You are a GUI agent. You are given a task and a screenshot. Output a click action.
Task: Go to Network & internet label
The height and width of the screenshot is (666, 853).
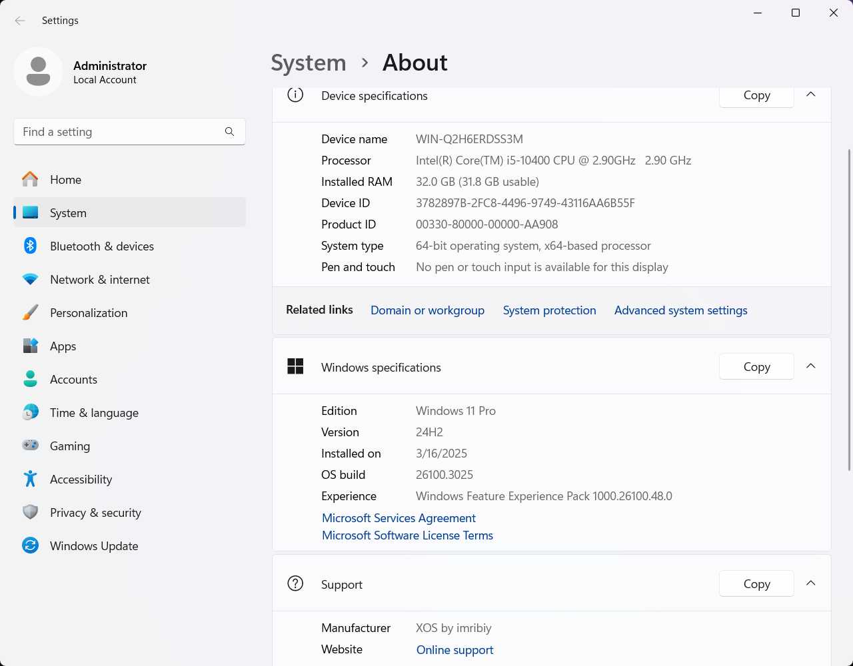click(x=100, y=279)
